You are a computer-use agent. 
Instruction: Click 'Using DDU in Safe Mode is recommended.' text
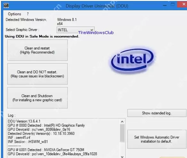tap(42, 36)
